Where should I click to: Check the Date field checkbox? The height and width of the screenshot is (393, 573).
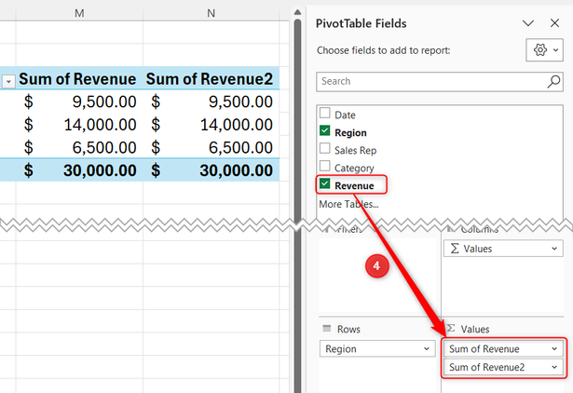coord(324,113)
